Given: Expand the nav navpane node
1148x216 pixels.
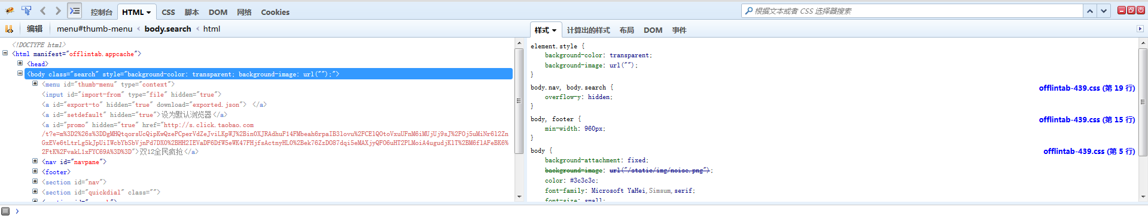Looking at the screenshot, I should point(35,161).
